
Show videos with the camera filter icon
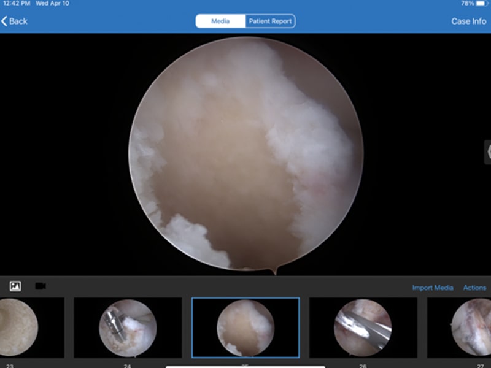tap(41, 286)
